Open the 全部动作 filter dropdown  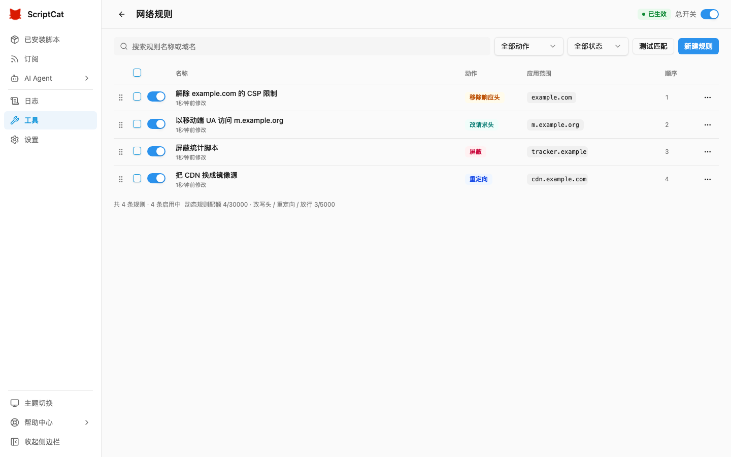529,46
